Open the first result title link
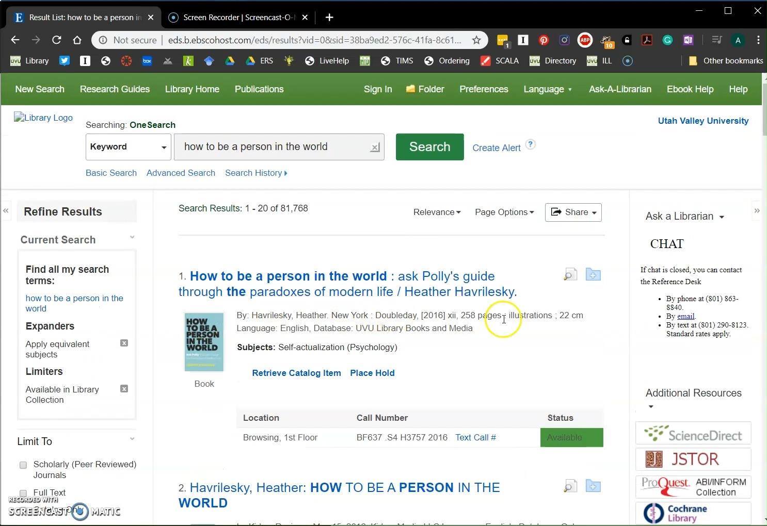767x526 pixels. pos(348,284)
